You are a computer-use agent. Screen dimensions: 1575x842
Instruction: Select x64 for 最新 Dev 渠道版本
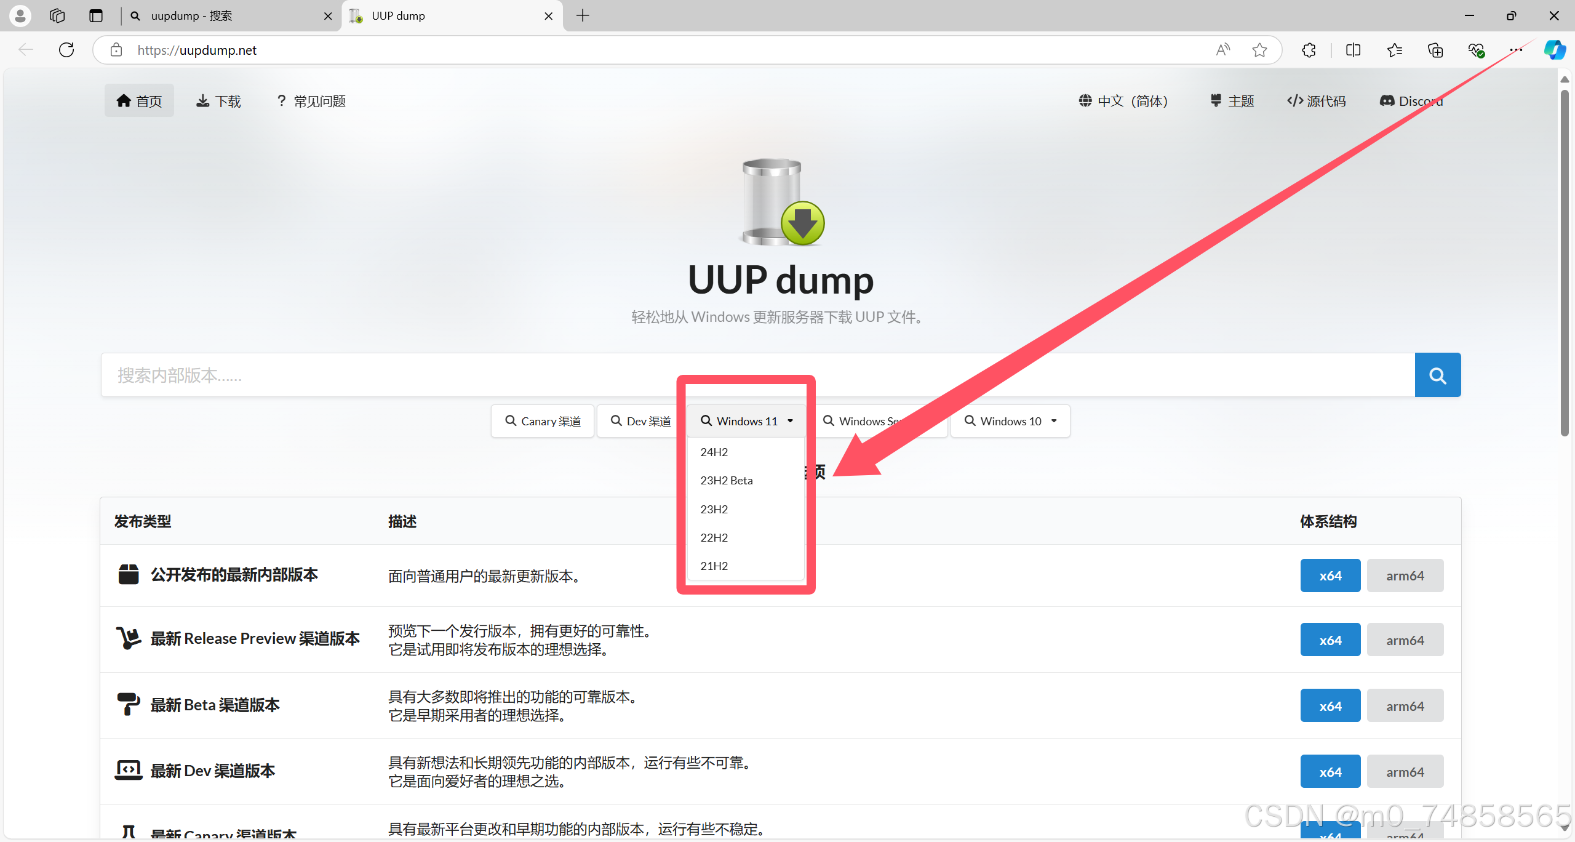coord(1330,772)
